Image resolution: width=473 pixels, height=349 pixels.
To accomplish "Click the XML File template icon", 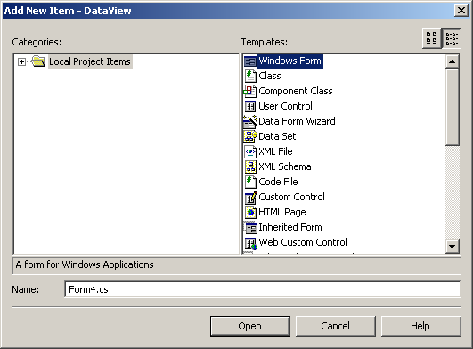I will (x=250, y=151).
